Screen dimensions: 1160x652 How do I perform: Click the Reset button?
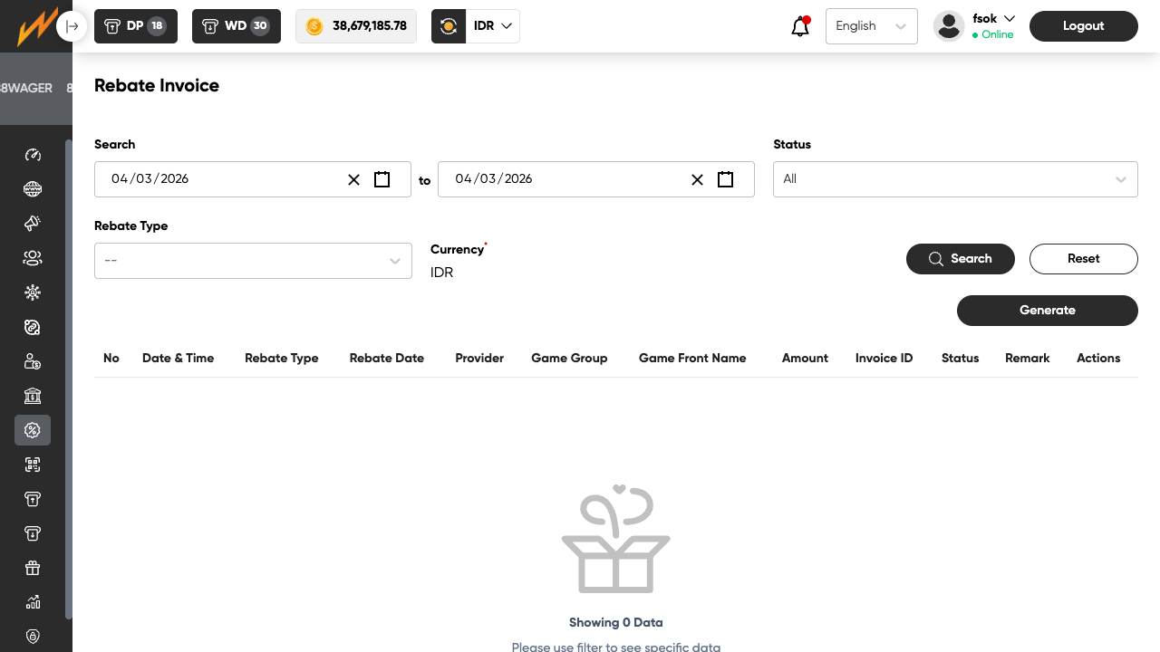tap(1084, 259)
